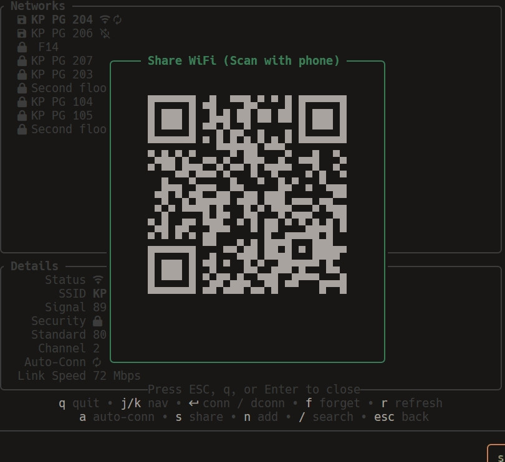Click the n add shortcut hint

pos(261,417)
